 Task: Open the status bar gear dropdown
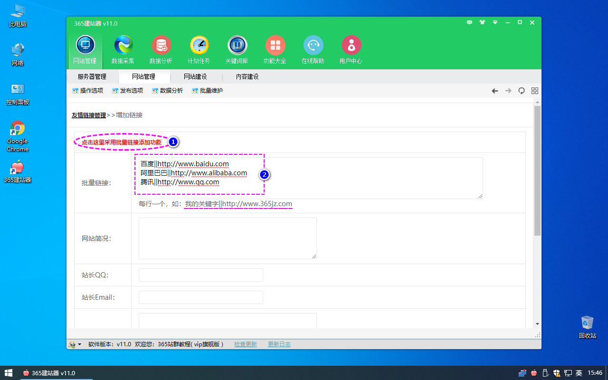[x=75, y=344]
